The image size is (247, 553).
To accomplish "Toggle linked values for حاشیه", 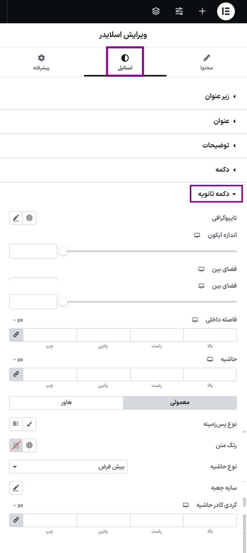I will [16, 374].
